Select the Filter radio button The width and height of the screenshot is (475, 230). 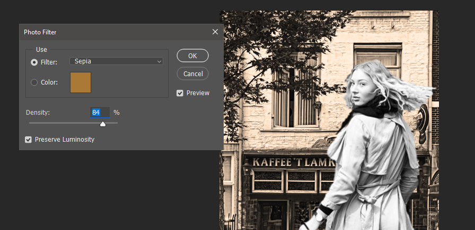pyautogui.click(x=34, y=62)
